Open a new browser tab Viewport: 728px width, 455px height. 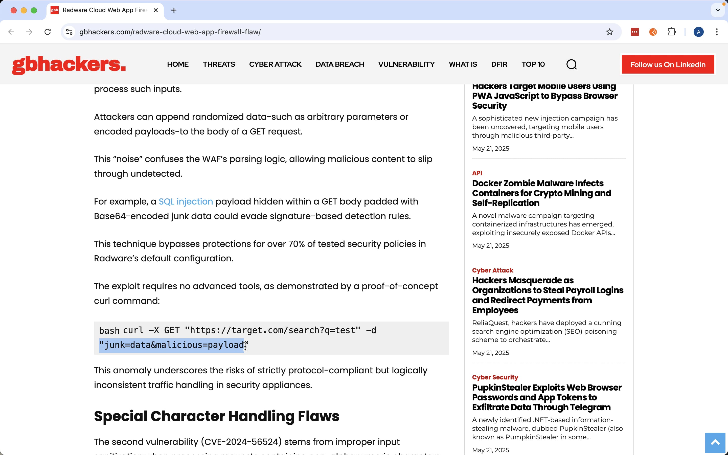coord(174,10)
